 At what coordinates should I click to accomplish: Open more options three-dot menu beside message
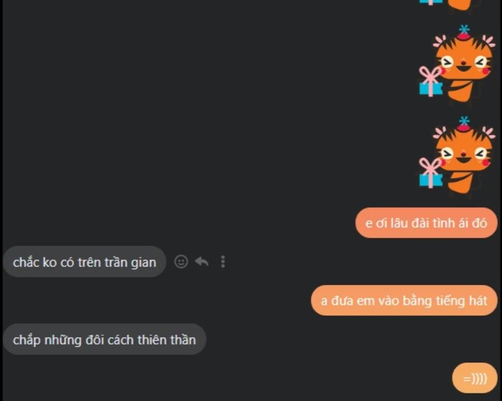(223, 261)
